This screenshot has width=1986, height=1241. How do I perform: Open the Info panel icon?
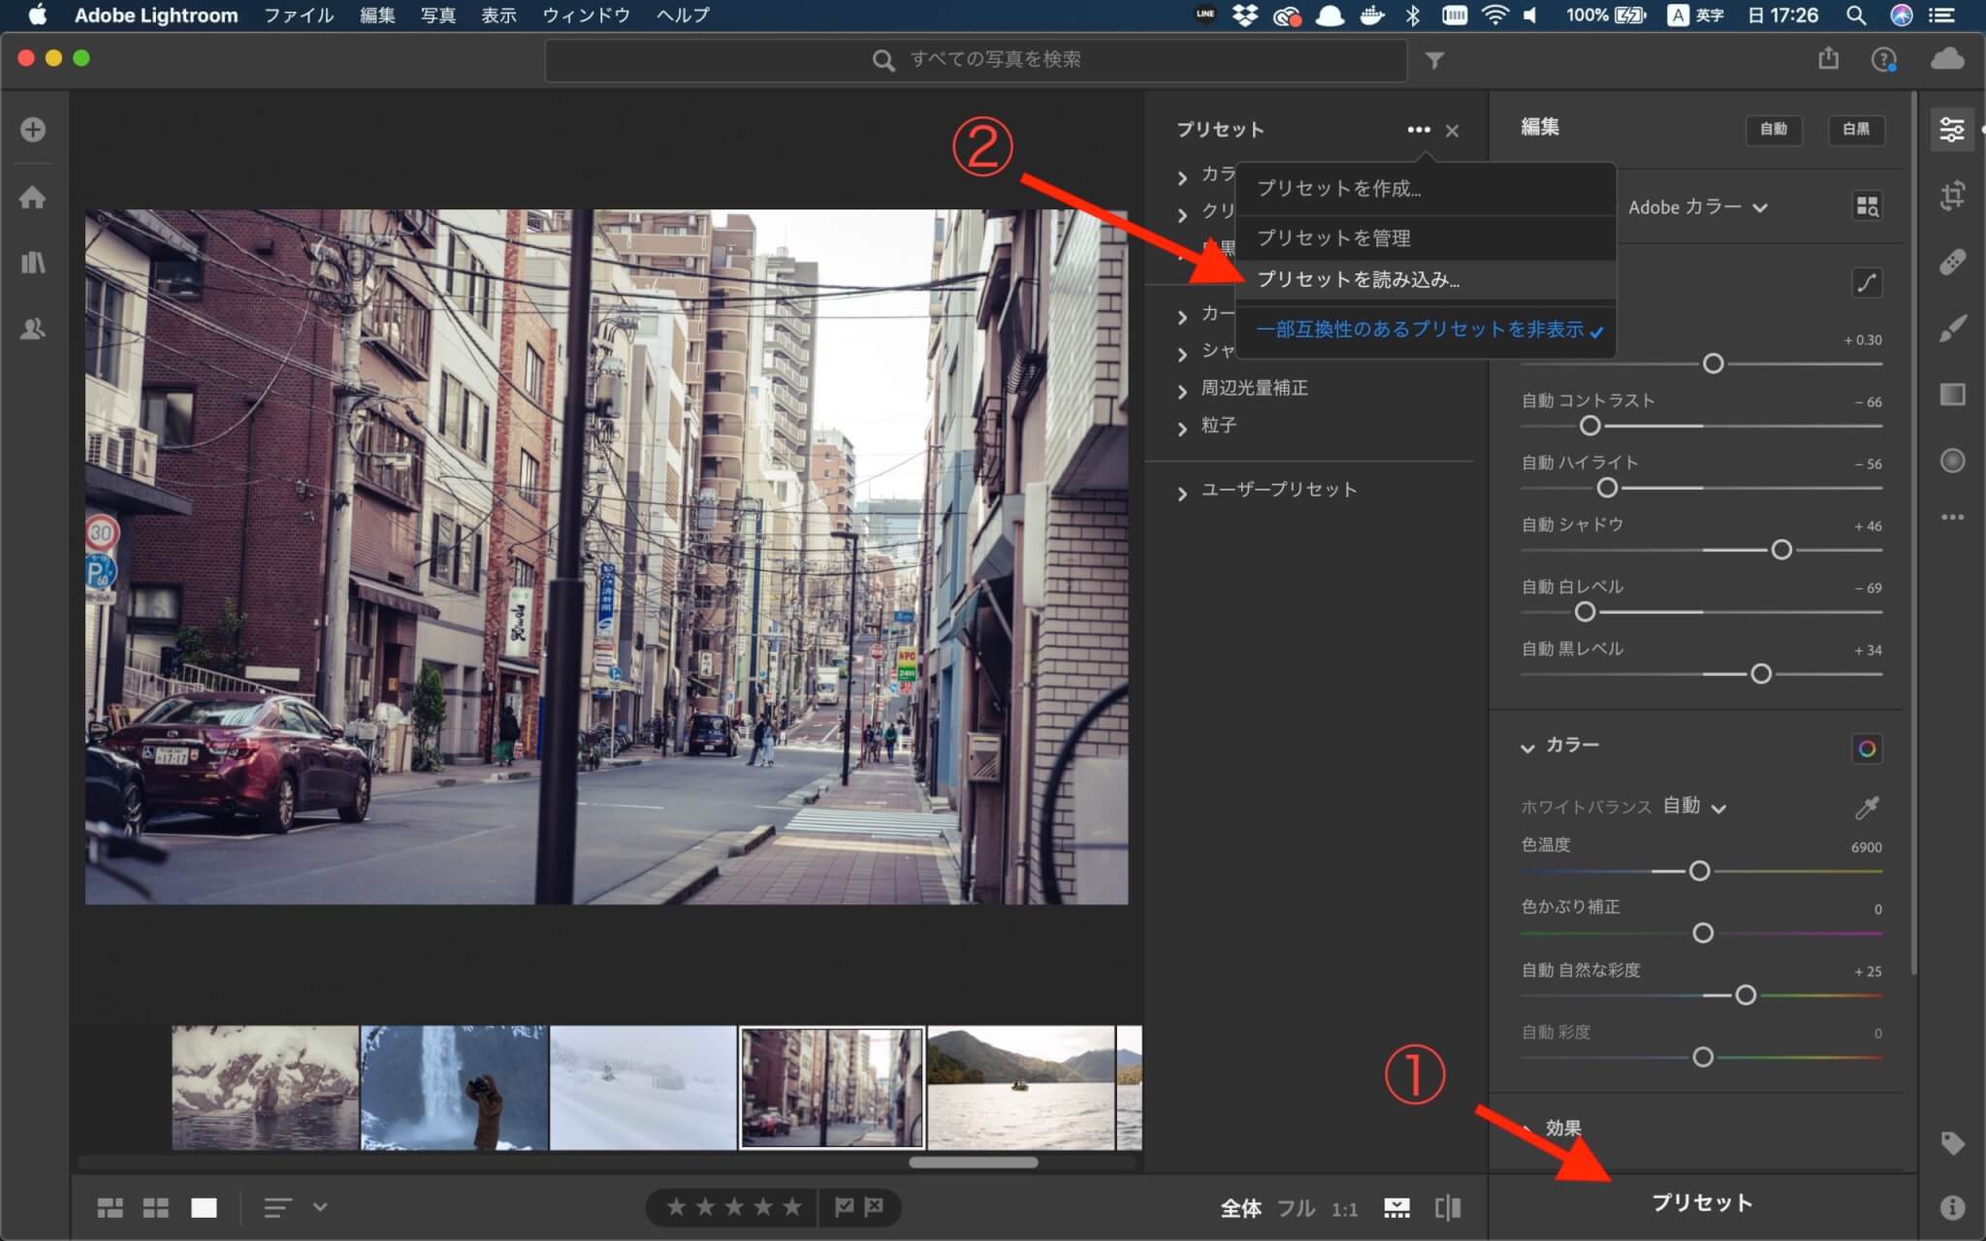pyautogui.click(x=1952, y=1207)
